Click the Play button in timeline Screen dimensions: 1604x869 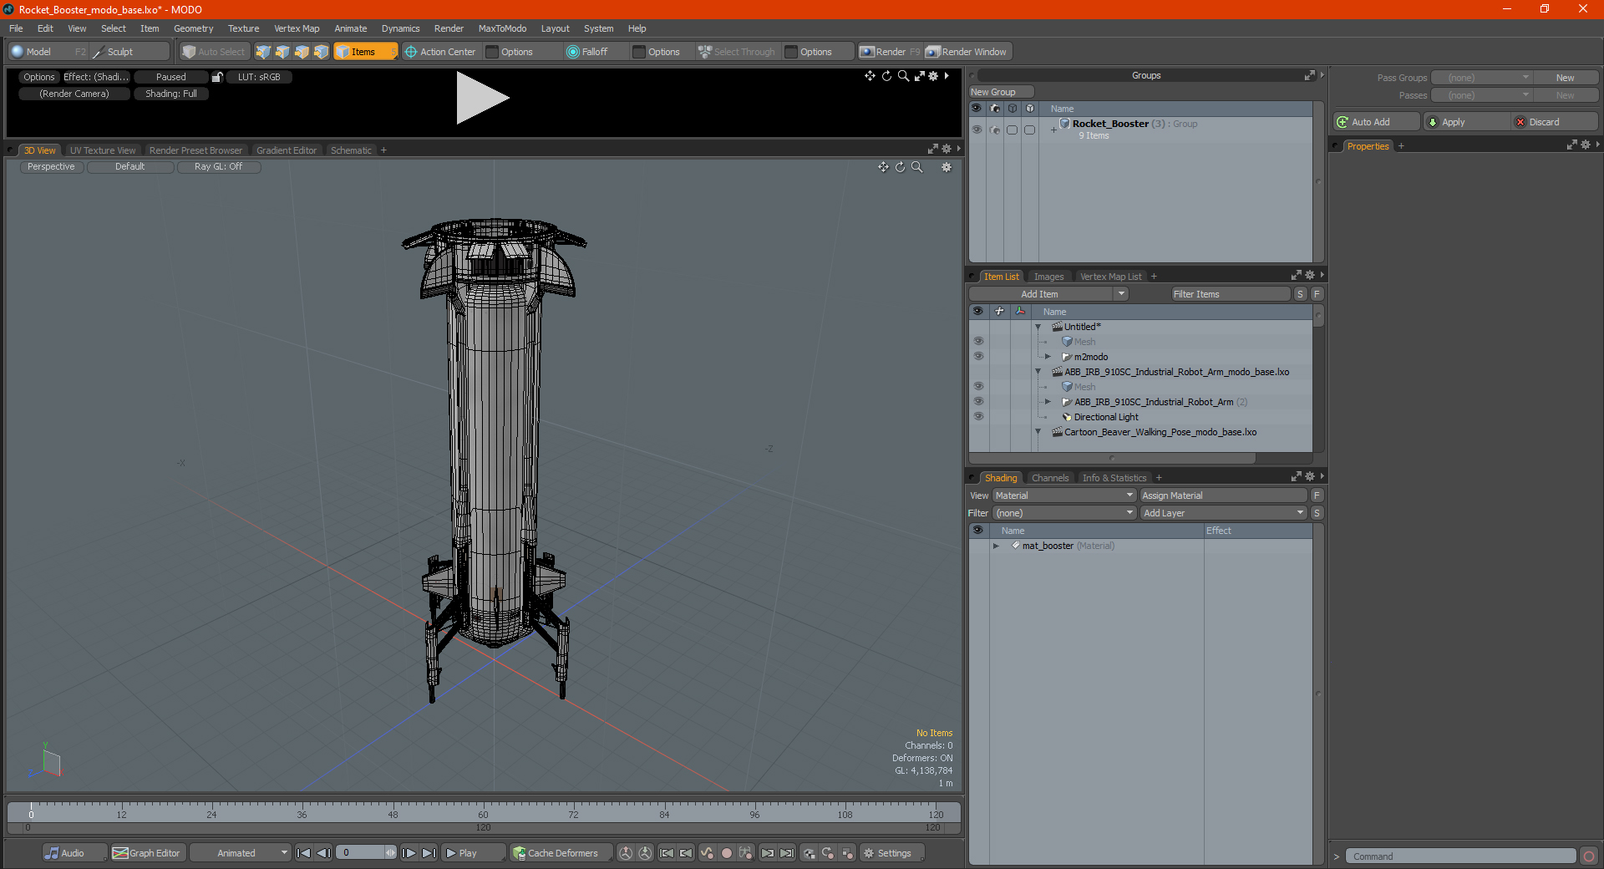point(473,853)
